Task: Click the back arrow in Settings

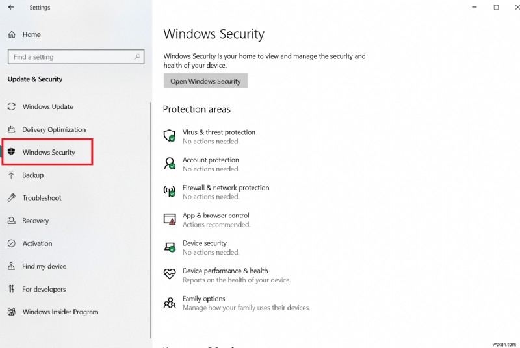Action: [11, 8]
